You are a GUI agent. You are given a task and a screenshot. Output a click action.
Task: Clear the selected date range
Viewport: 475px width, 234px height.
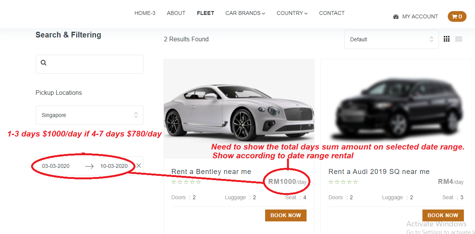(x=139, y=166)
